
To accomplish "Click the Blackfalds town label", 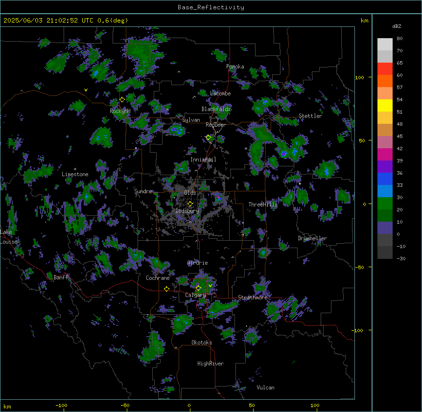I will 216,109.
